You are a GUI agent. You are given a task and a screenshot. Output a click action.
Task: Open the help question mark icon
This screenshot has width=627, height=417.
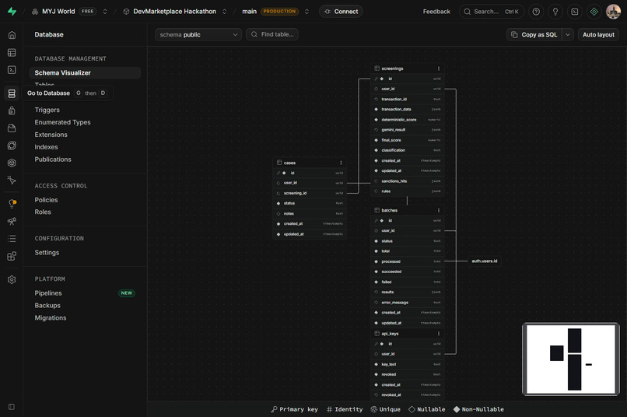(x=536, y=12)
